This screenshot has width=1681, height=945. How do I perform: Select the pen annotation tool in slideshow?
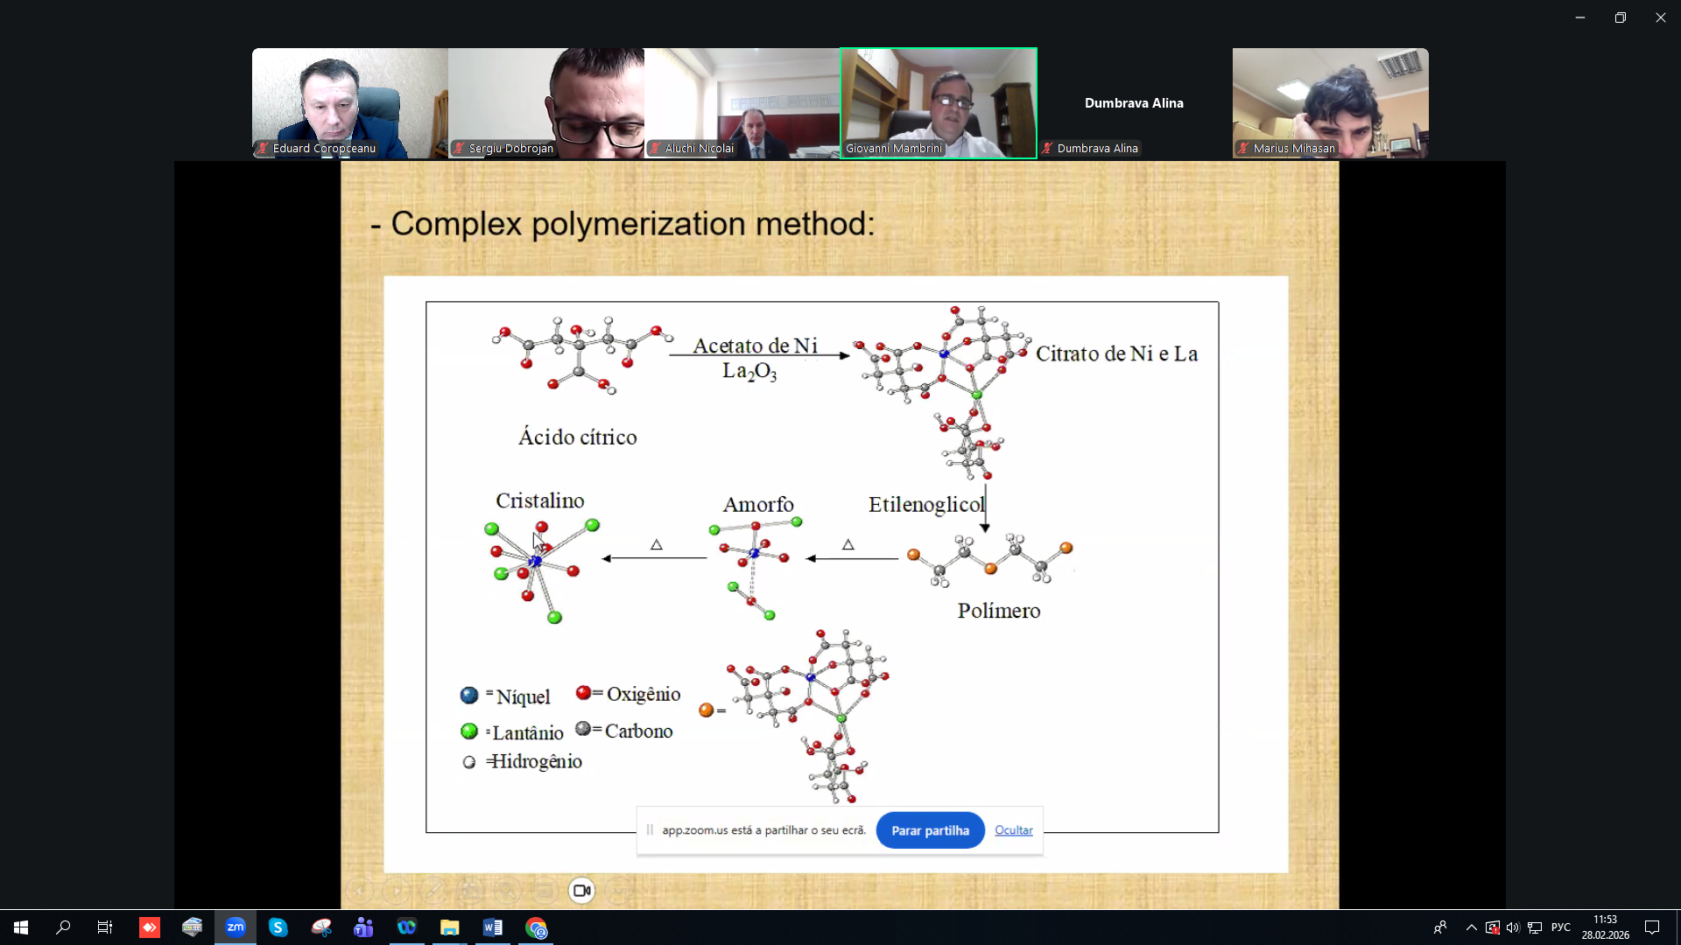pos(433,891)
